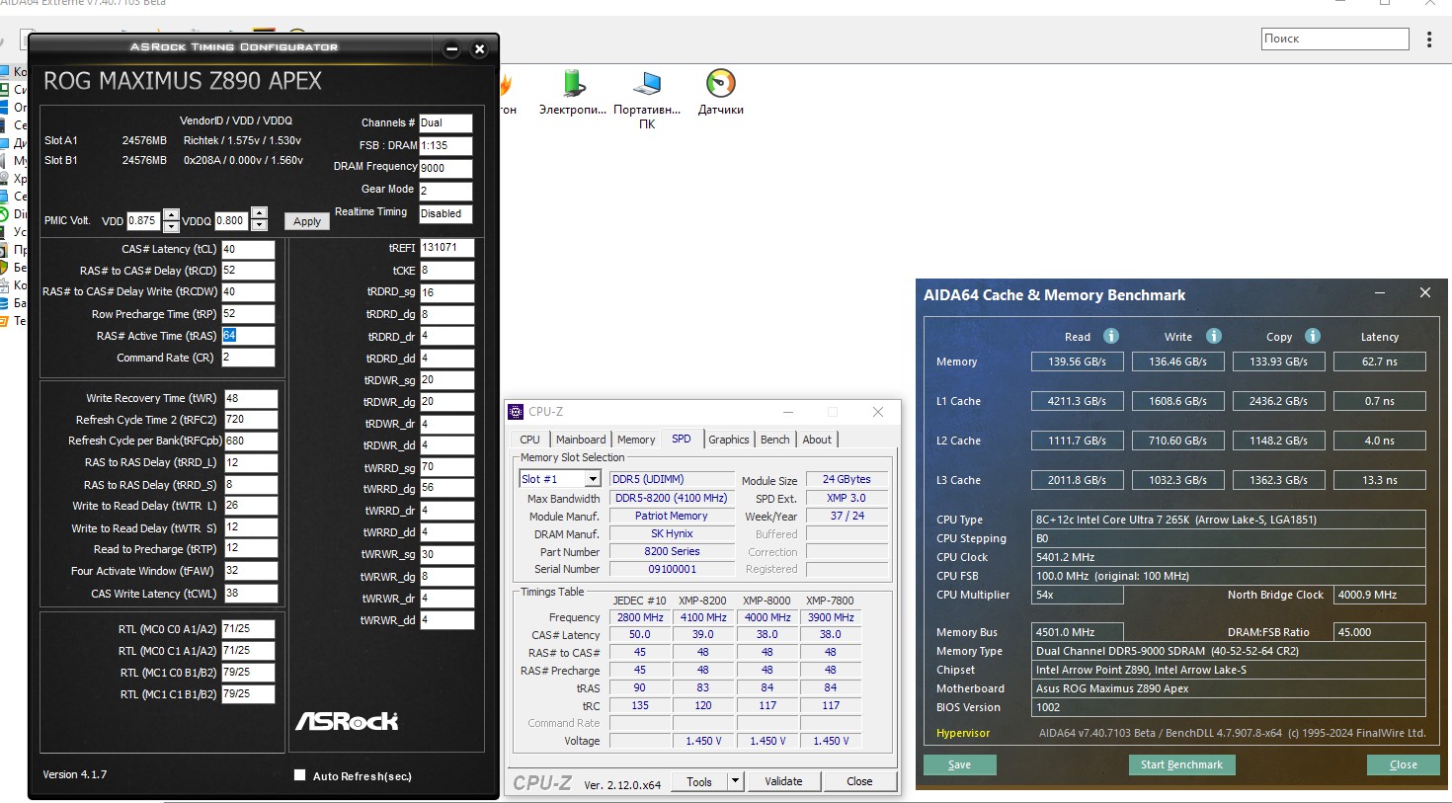This screenshot has height=803, width=1452.
Task: Click the tREFI value field
Action: click(447, 248)
